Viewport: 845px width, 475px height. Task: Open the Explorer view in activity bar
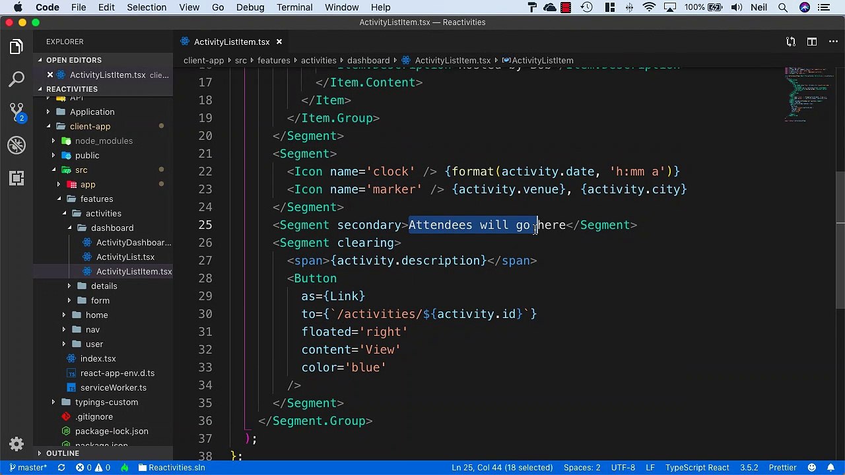point(17,47)
